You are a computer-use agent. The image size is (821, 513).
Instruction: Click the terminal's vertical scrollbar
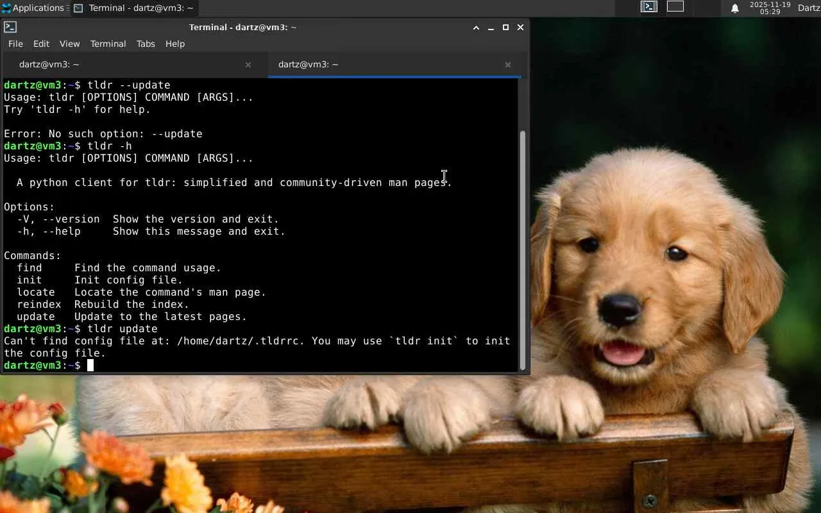pyautogui.click(x=523, y=250)
